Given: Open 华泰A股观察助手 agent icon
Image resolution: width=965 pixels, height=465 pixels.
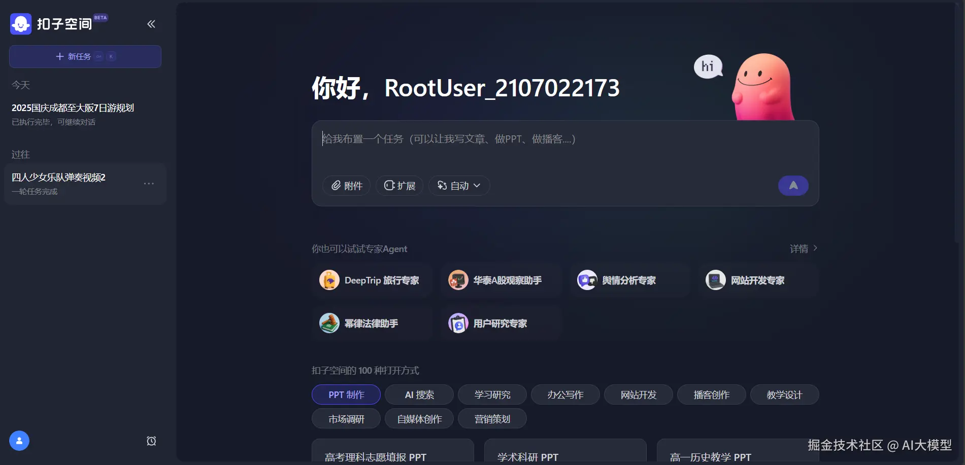Looking at the screenshot, I should [458, 280].
